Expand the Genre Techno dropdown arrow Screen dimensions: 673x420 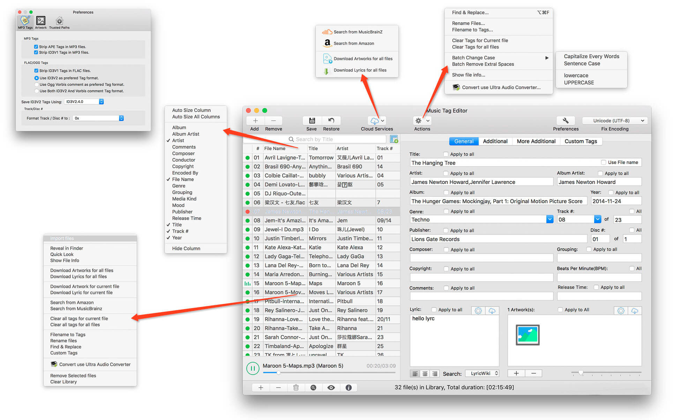[549, 219]
